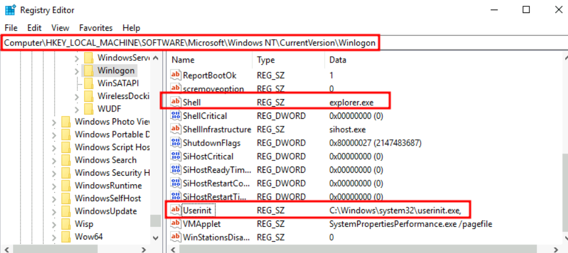Screen dimensions: 568x253
Task: Click the Registry Editor app icon in title bar
Action: pyautogui.click(x=10, y=10)
